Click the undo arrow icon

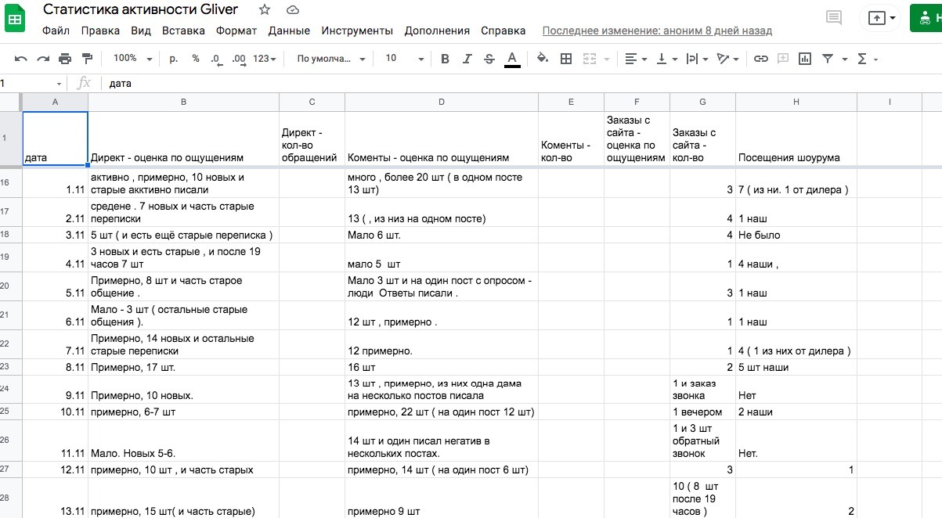[20, 59]
